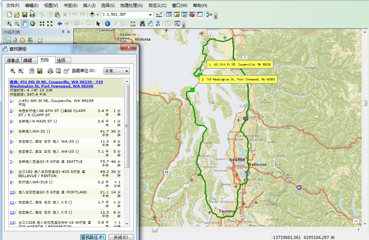This screenshot has height=240, width=369.
Task: Click the 关闭(C) button
Action: pos(120,237)
